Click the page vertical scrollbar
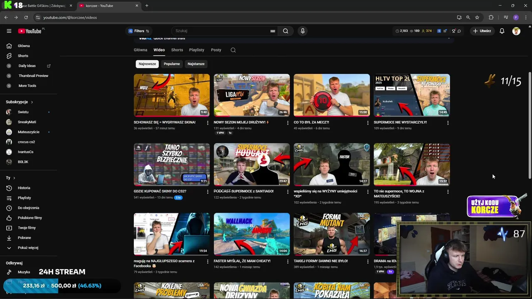Viewport: 532px width, 299px height. pos(530,125)
